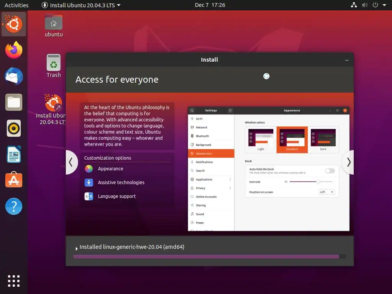The height and width of the screenshot is (294, 392).
Task: Click the network status icon in top bar
Action: tap(354, 5)
